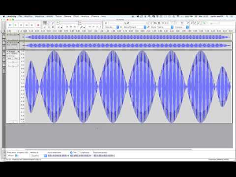Adjust the third track's pan slider

pyautogui.click(x=13, y=66)
